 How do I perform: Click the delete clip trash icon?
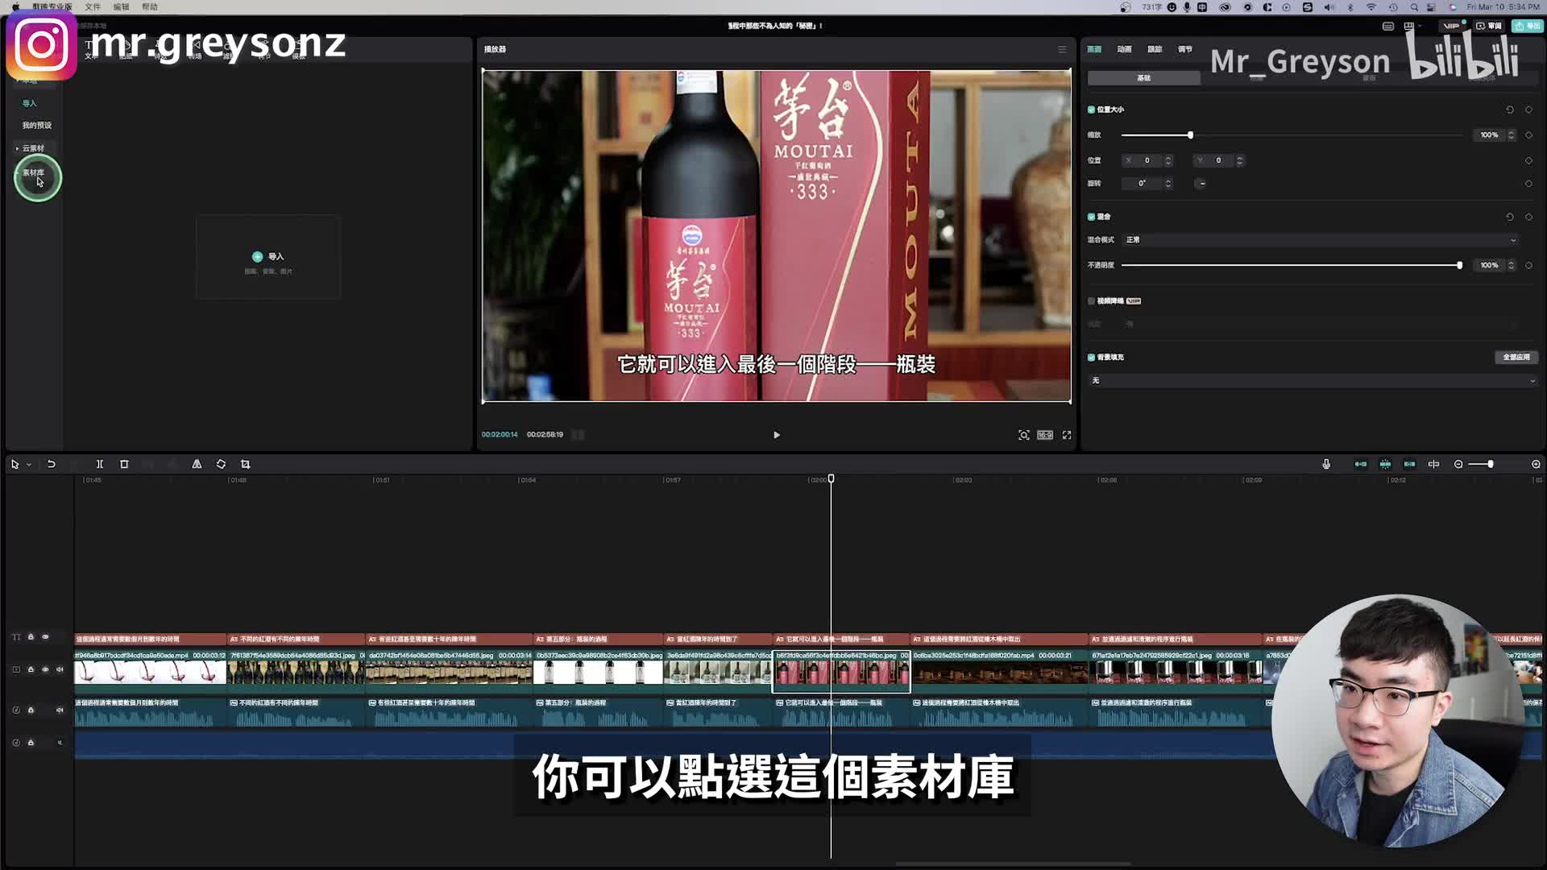[x=124, y=464]
